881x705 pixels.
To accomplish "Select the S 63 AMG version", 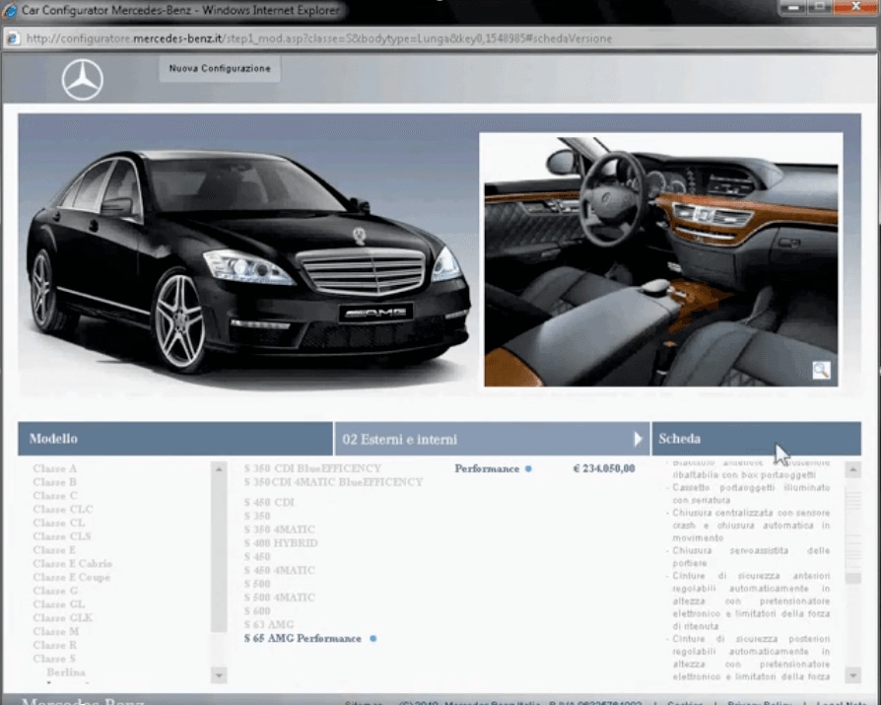I will tap(268, 625).
